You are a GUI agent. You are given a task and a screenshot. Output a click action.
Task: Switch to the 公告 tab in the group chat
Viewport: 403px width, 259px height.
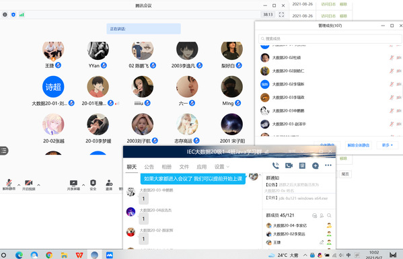[x=149, y=167]
